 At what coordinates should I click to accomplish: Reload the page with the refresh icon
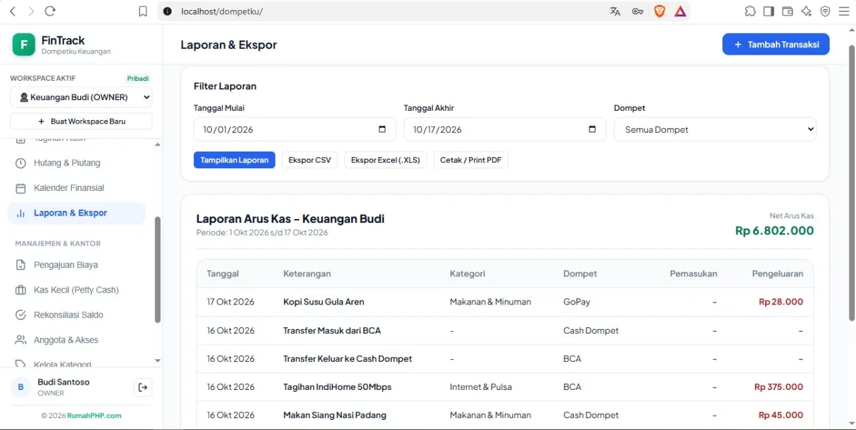tap(49, 11)
